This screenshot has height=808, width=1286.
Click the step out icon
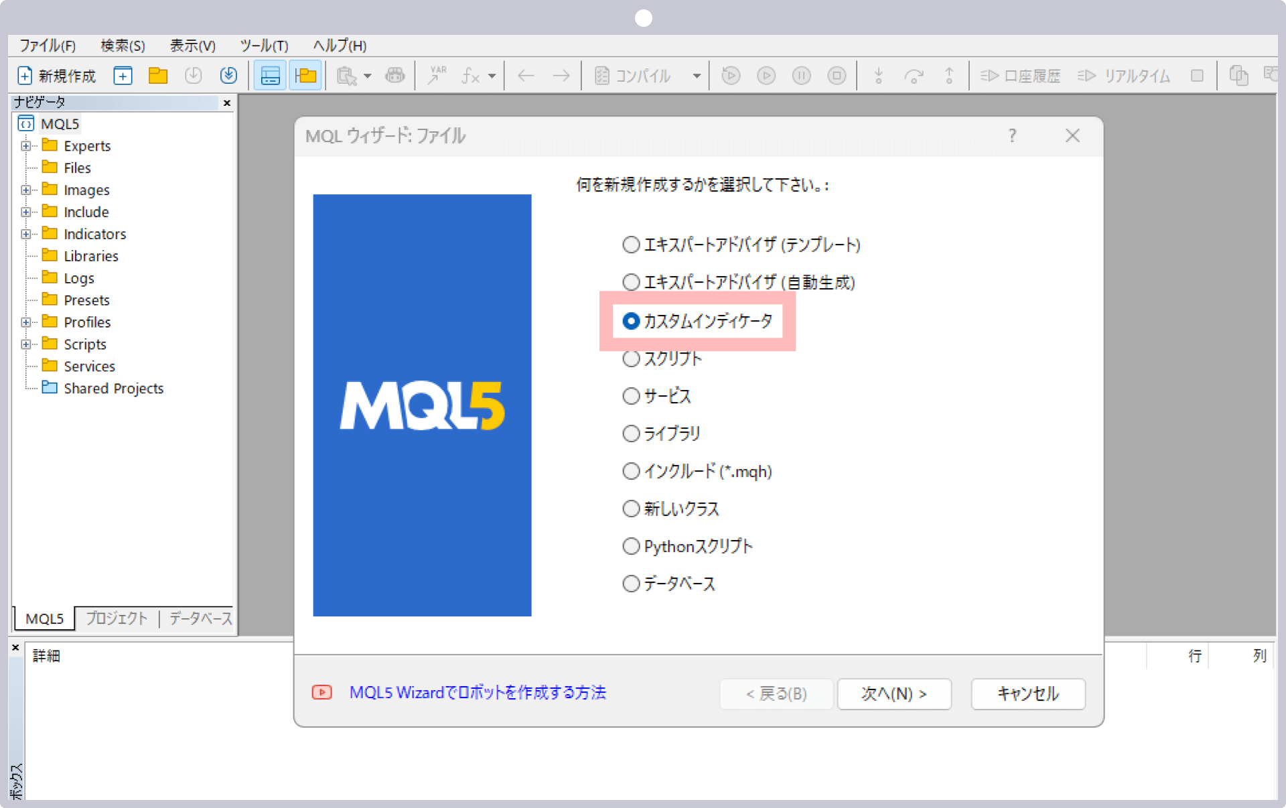point(949,76)
